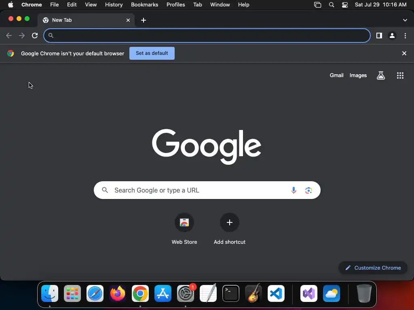The width and height of the screenshot is (414, 310).
Task: Click the Set as default button
Action: coord(152,53)
